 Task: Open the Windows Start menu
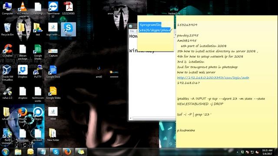[5, 152]
